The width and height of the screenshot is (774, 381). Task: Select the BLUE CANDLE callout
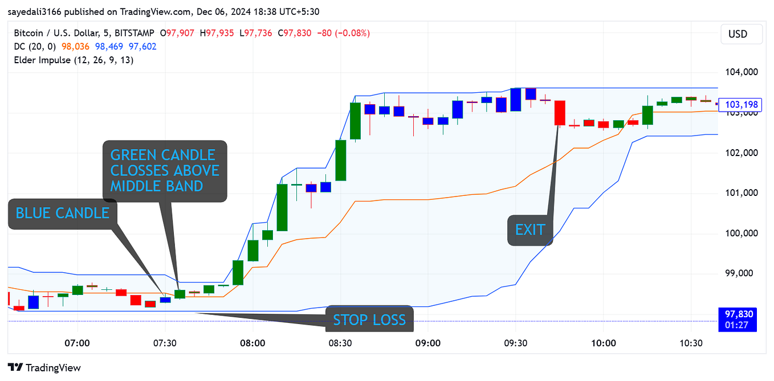[62, 213]
